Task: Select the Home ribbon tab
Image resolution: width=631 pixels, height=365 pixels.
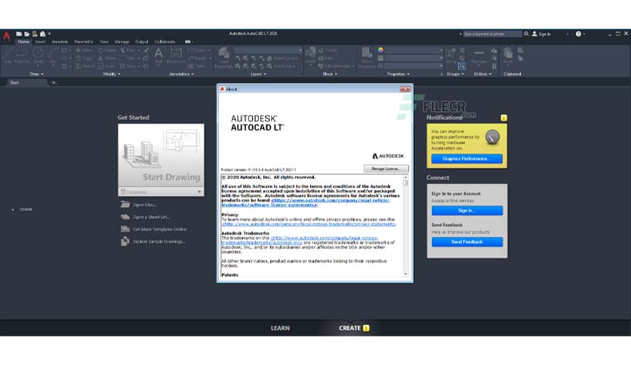Action: pyautogui.click(x=23, y=41)
